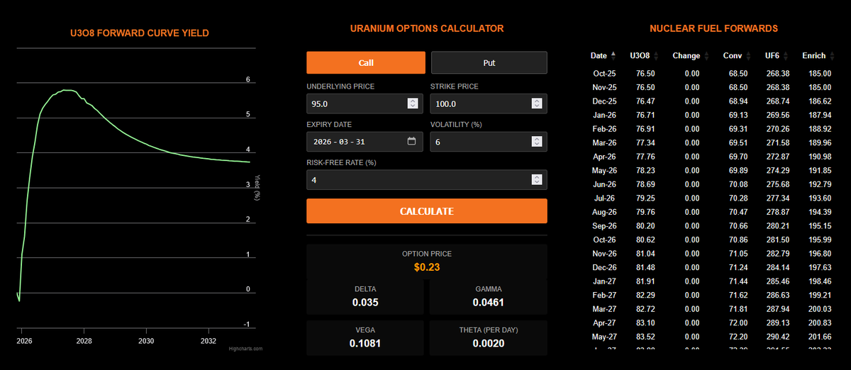Click the Volatility (%) input field
851x370 pixels.
[489, 141]
